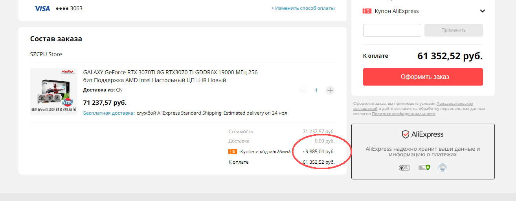Click the Состав заказа heading

pyautogui.click(x=56, y=39)
